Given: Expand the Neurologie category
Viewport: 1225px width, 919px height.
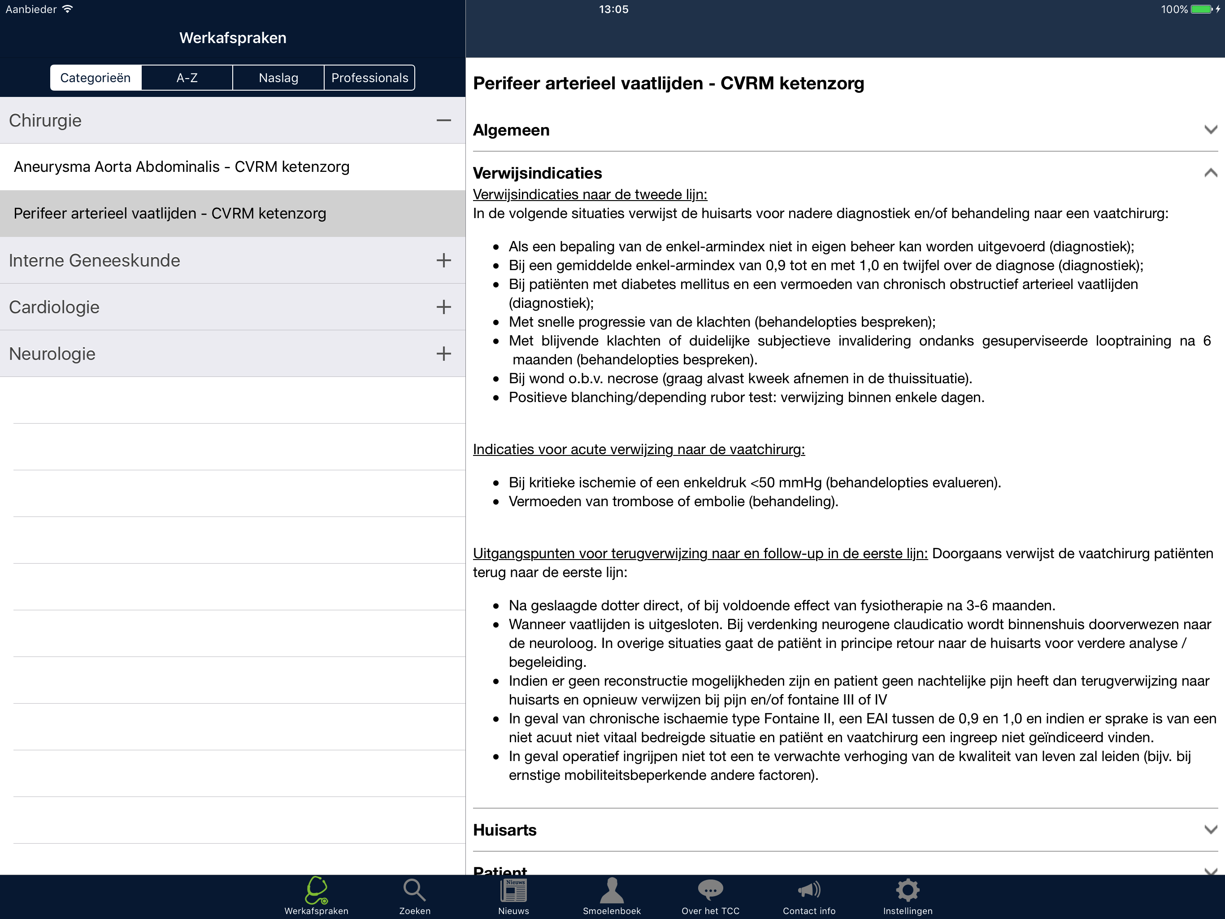Looking at the screenshot, I should pyautogui.click(x=443, y=354).
